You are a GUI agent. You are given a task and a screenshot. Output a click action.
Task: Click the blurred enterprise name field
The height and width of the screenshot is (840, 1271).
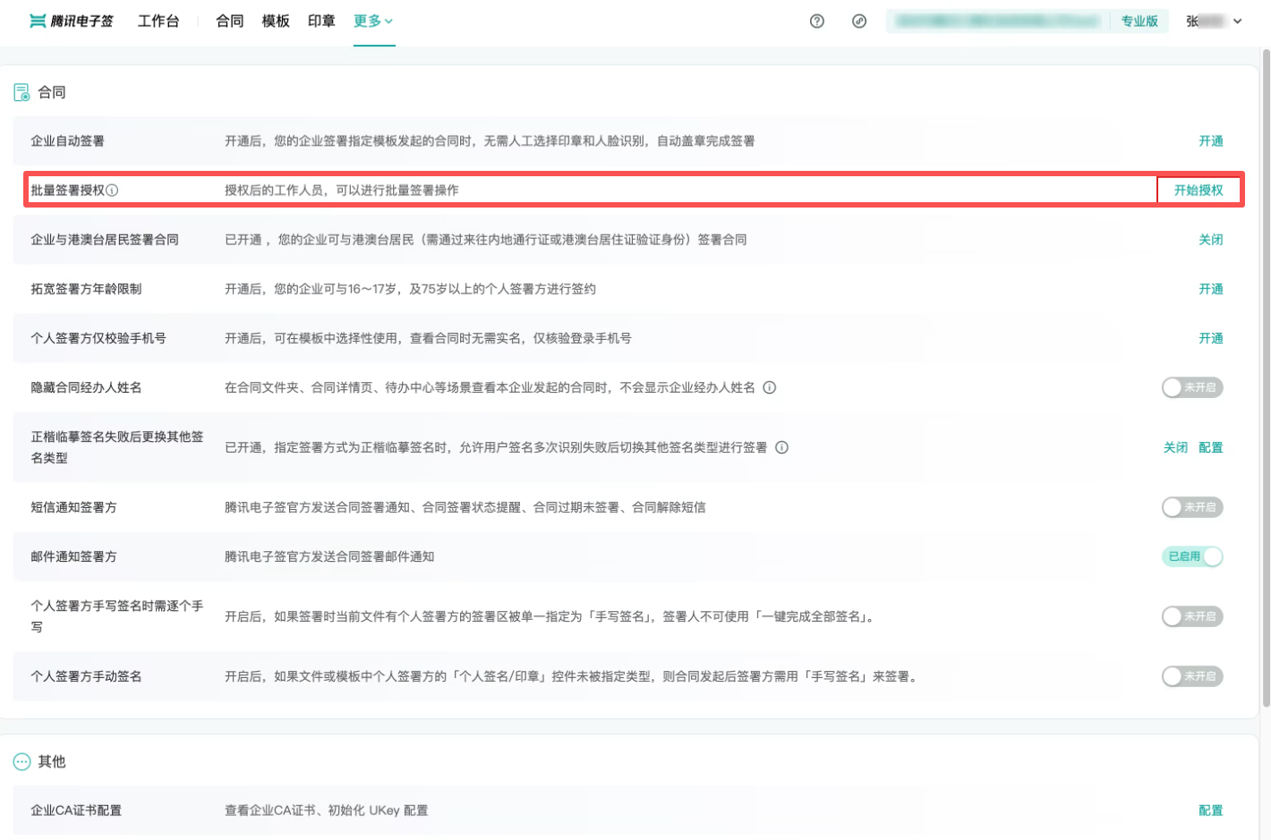coord(998,21)
